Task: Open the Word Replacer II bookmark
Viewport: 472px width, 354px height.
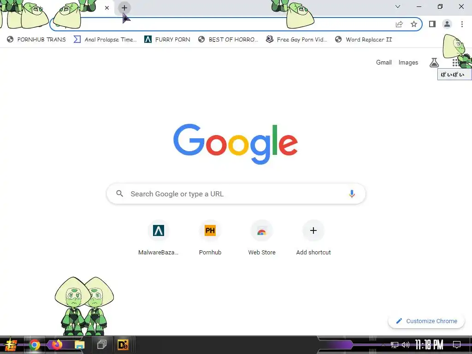Action: 364,40
